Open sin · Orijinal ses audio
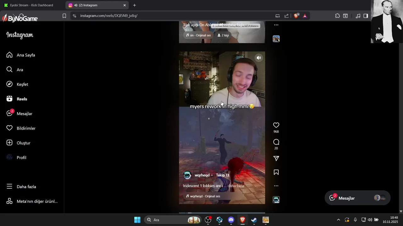 click(x=198, y=35)
